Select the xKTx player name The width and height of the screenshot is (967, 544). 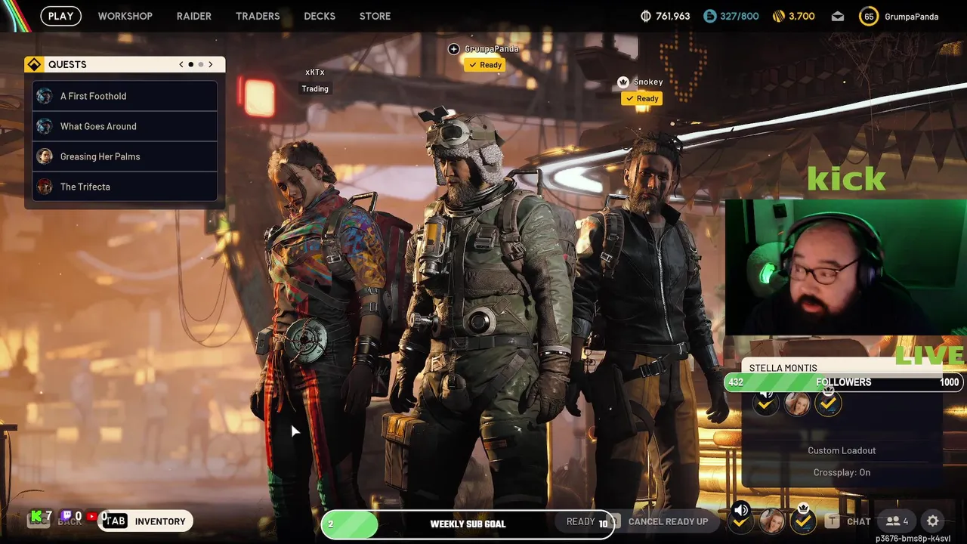point(315,72)
